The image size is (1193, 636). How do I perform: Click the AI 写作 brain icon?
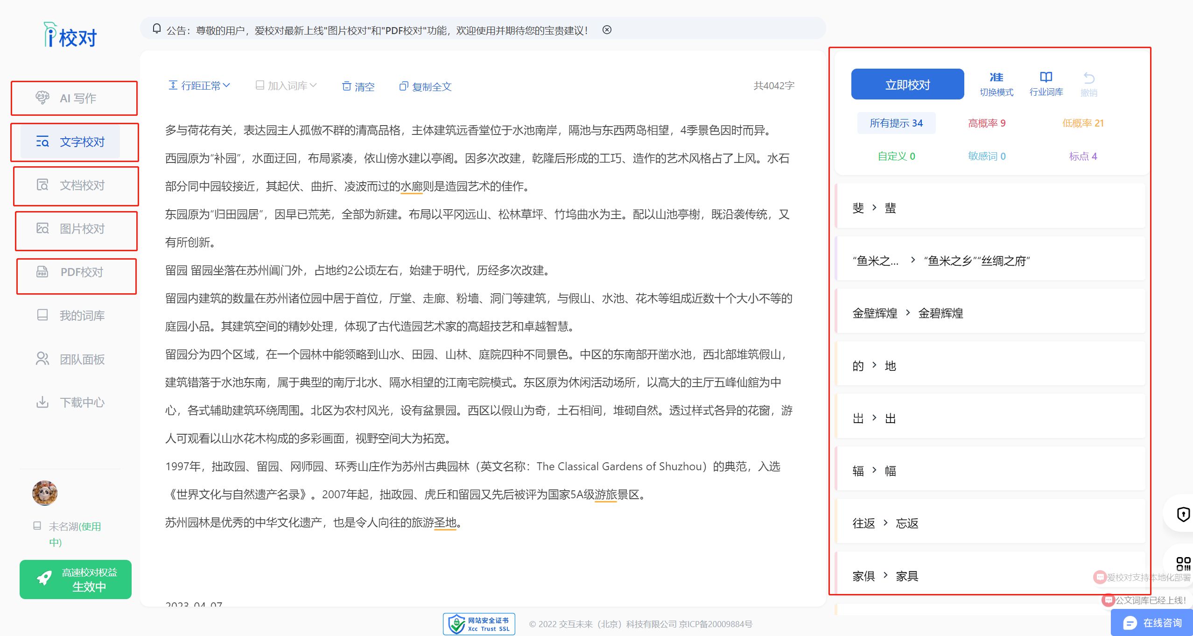pos(42,98)
